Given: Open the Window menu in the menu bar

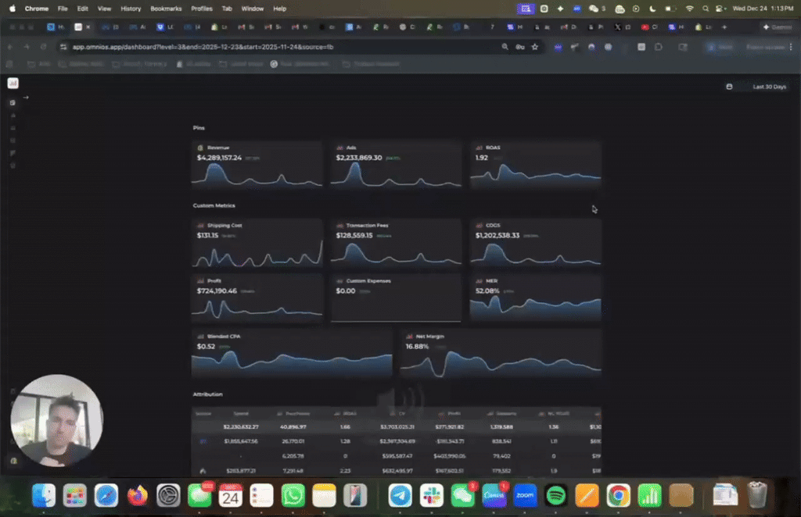Looking at the screenshot, I should tap(253, 9).
